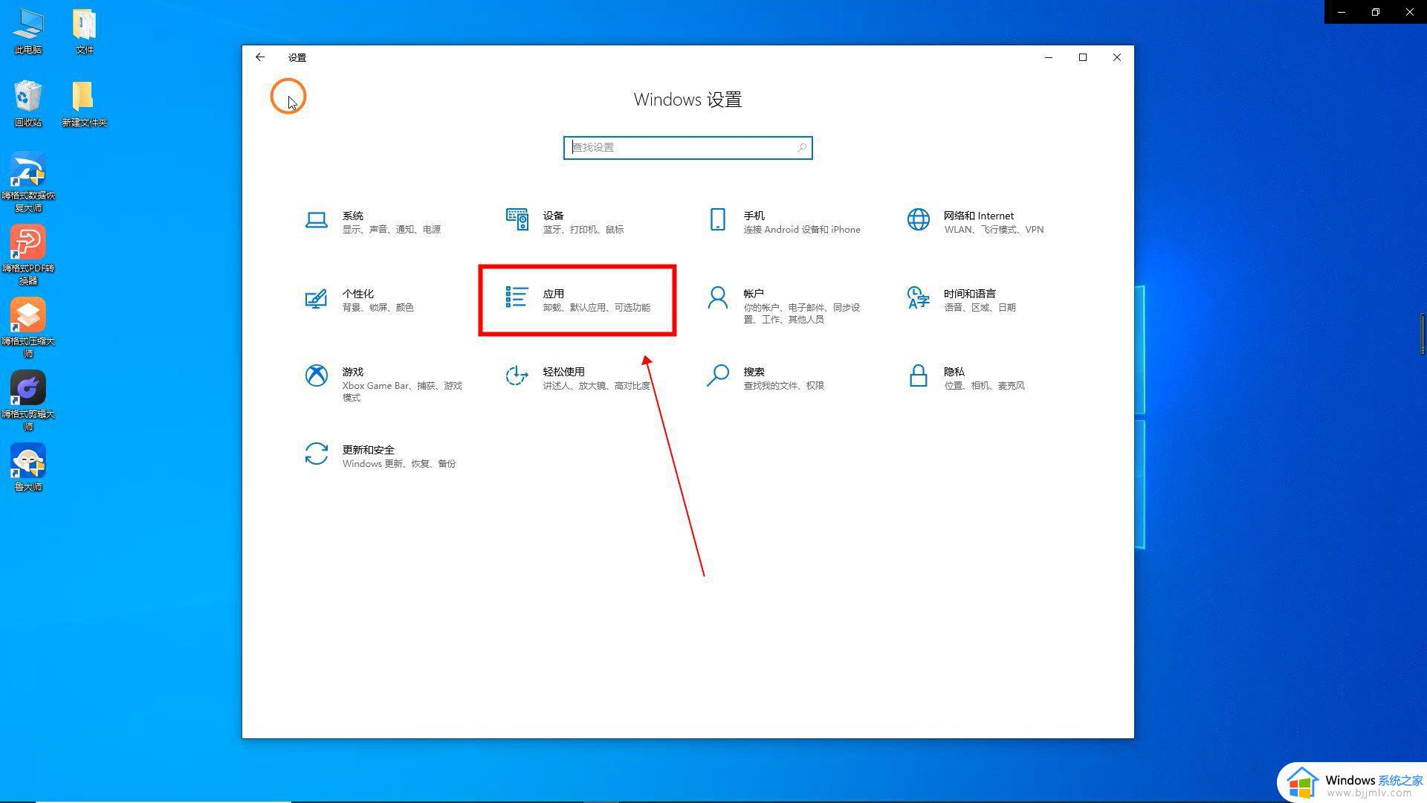Click the 系统 category title text
The height and width of the screenshot is (803, 1427).
[352, 216]
